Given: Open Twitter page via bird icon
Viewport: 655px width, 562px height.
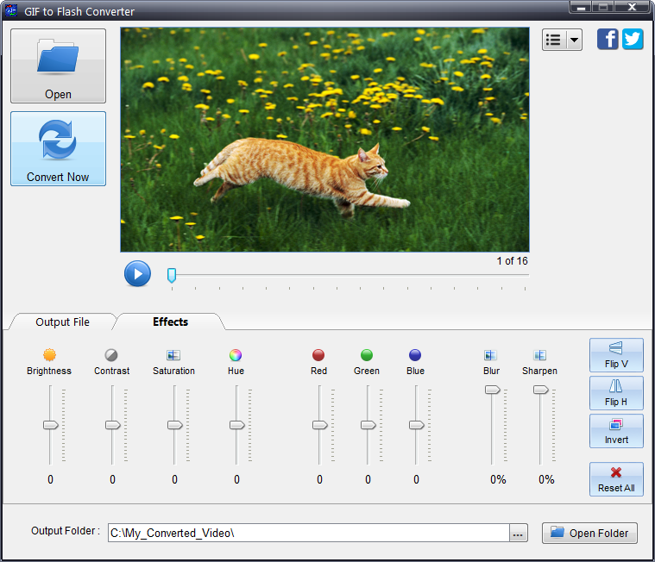Looking at the screenshot, I should [x=633, y=40].
